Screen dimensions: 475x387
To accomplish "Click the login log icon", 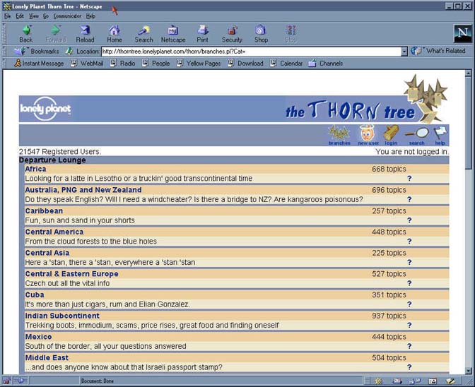I will pos(391,136).
